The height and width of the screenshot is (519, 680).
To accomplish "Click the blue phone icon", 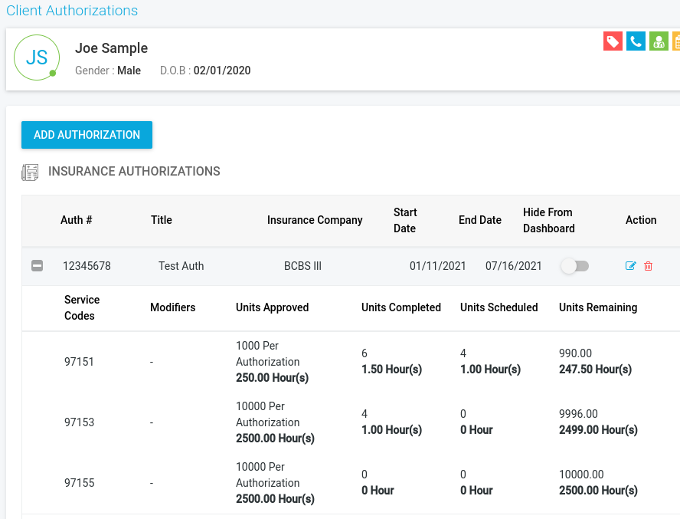I will (x=636, y=41).
